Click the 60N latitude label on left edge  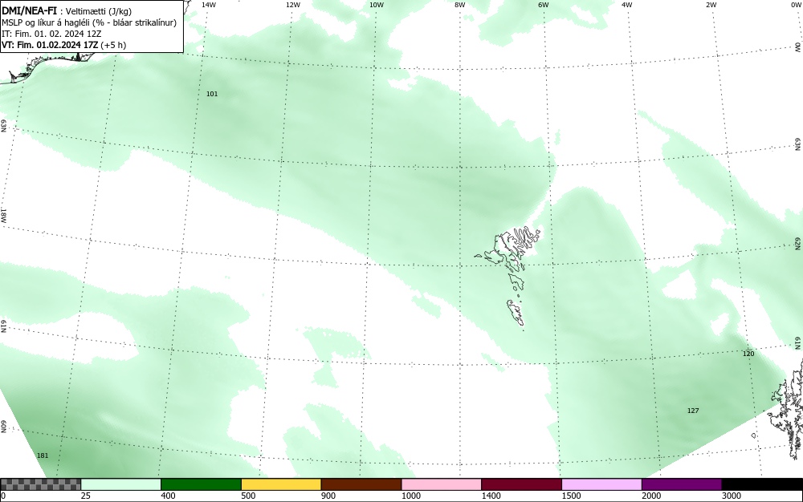click(x=3, y=427)
